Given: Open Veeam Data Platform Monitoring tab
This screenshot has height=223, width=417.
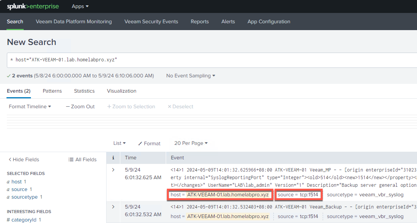Looking at the screenshot, I should 74,22.
